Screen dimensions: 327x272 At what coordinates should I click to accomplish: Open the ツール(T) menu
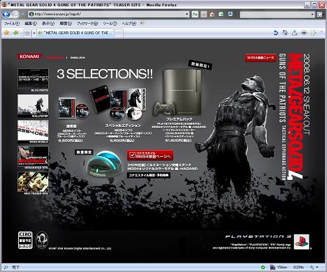[110, 24]
